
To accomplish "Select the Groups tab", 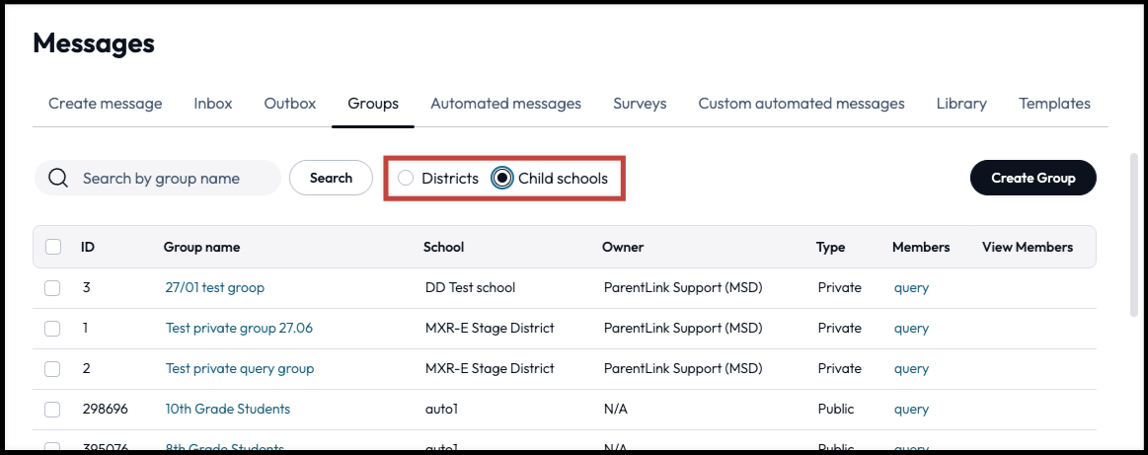I will [x=373, y=104].
